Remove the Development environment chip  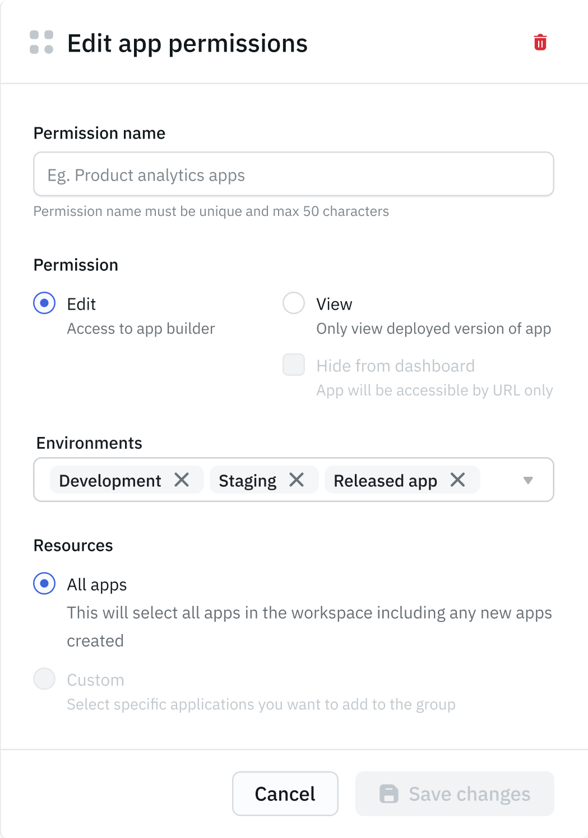[x=181, y=480]
